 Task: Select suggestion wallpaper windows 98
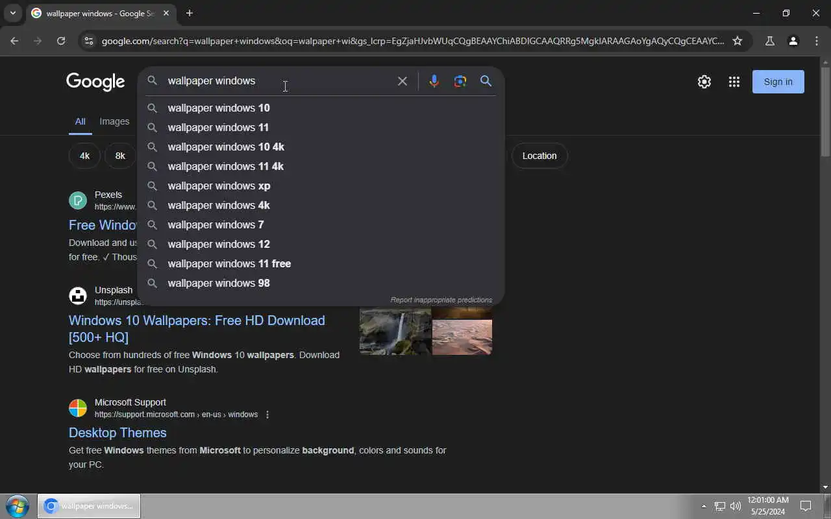321,283
